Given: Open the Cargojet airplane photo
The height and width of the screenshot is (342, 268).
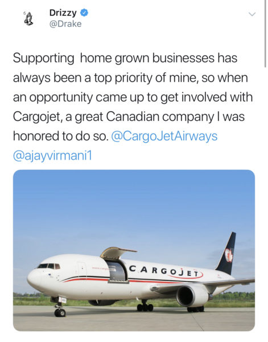Looking at the screenshot, I should click(134, 250).
